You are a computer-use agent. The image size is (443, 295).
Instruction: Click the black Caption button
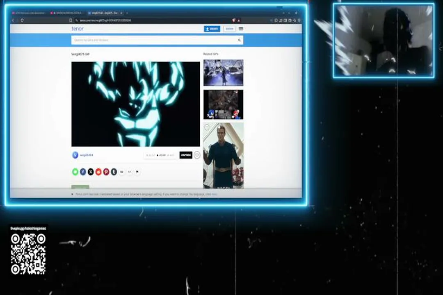186,155
